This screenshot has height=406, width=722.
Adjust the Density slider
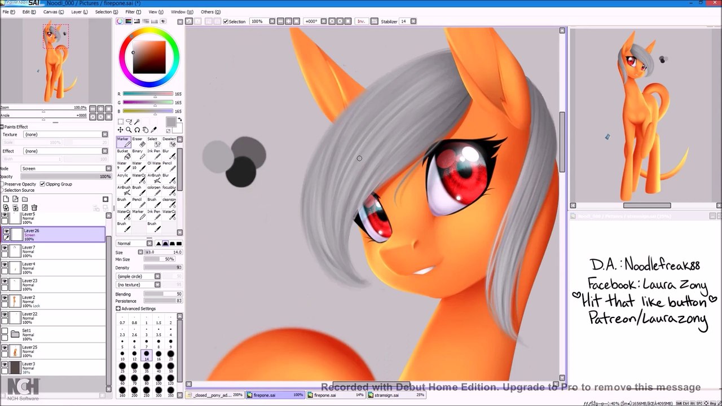[x=162, y=268]
